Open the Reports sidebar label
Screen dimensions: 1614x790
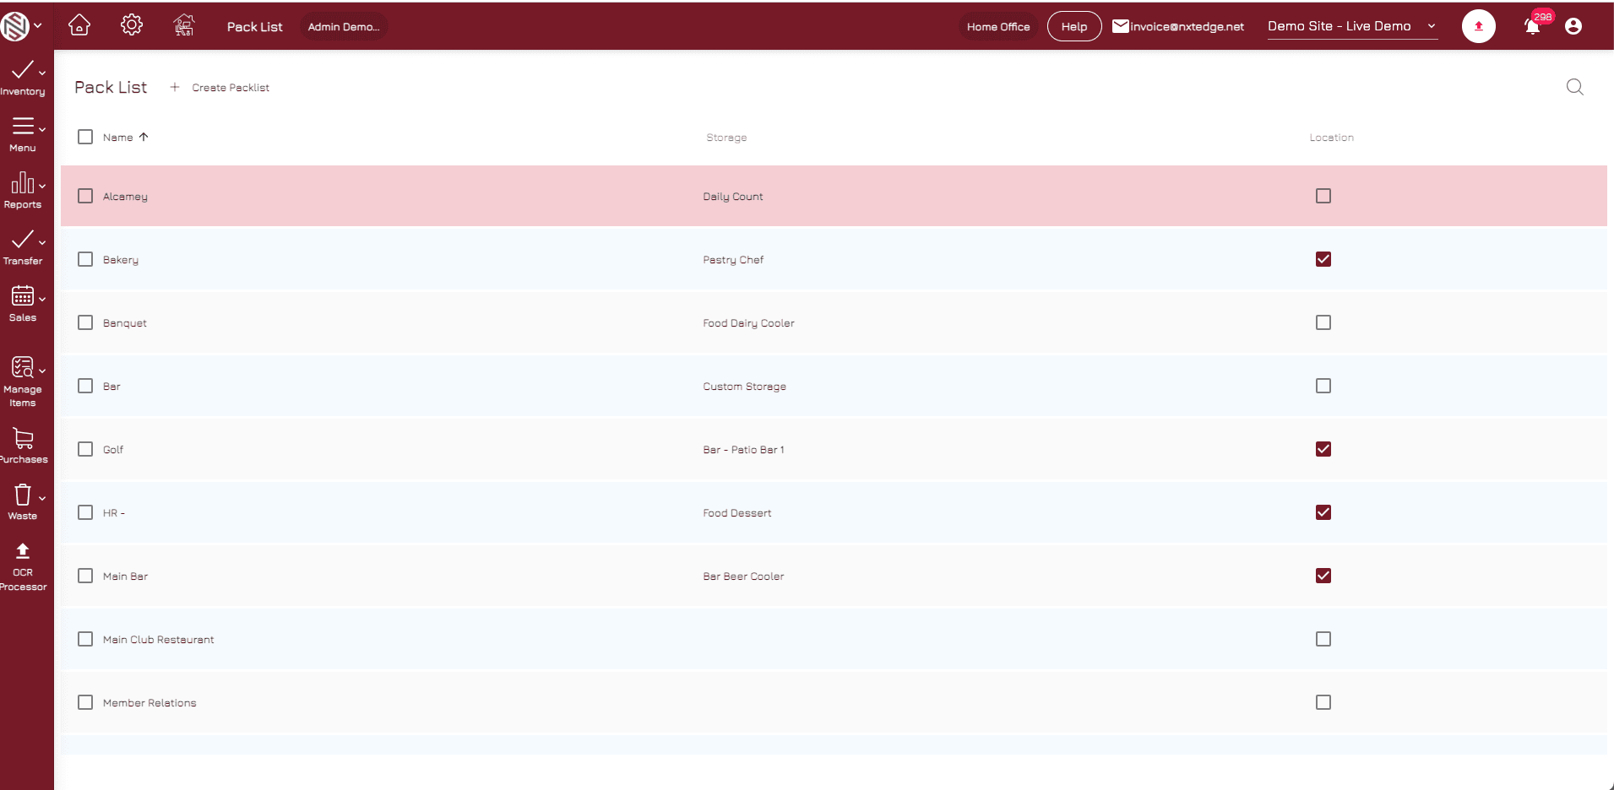tap(23, 204)
